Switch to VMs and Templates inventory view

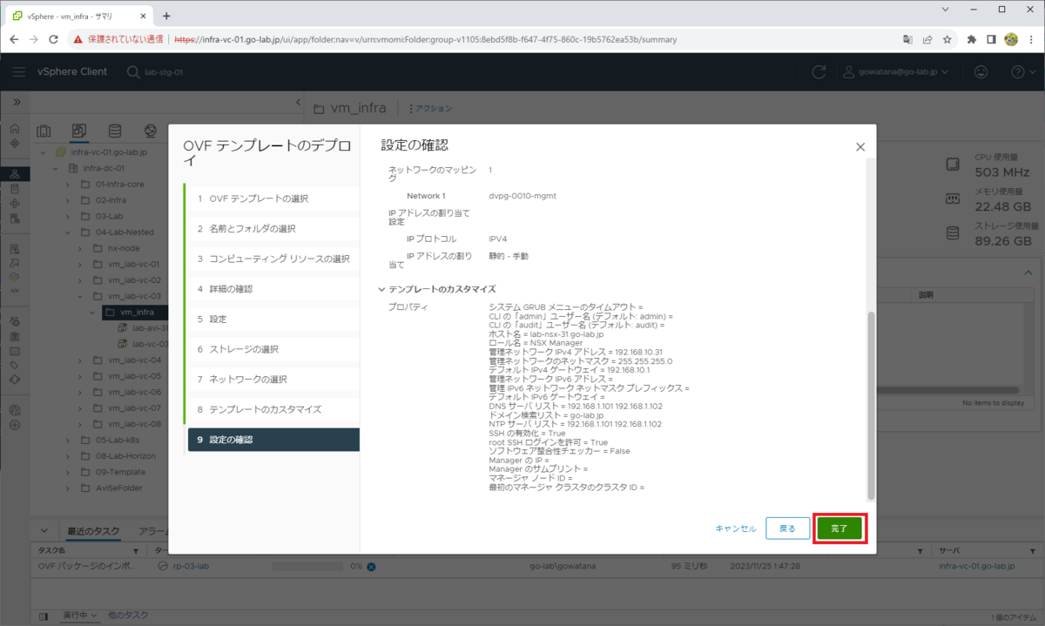pyautogui.click(x=78, y=131)
